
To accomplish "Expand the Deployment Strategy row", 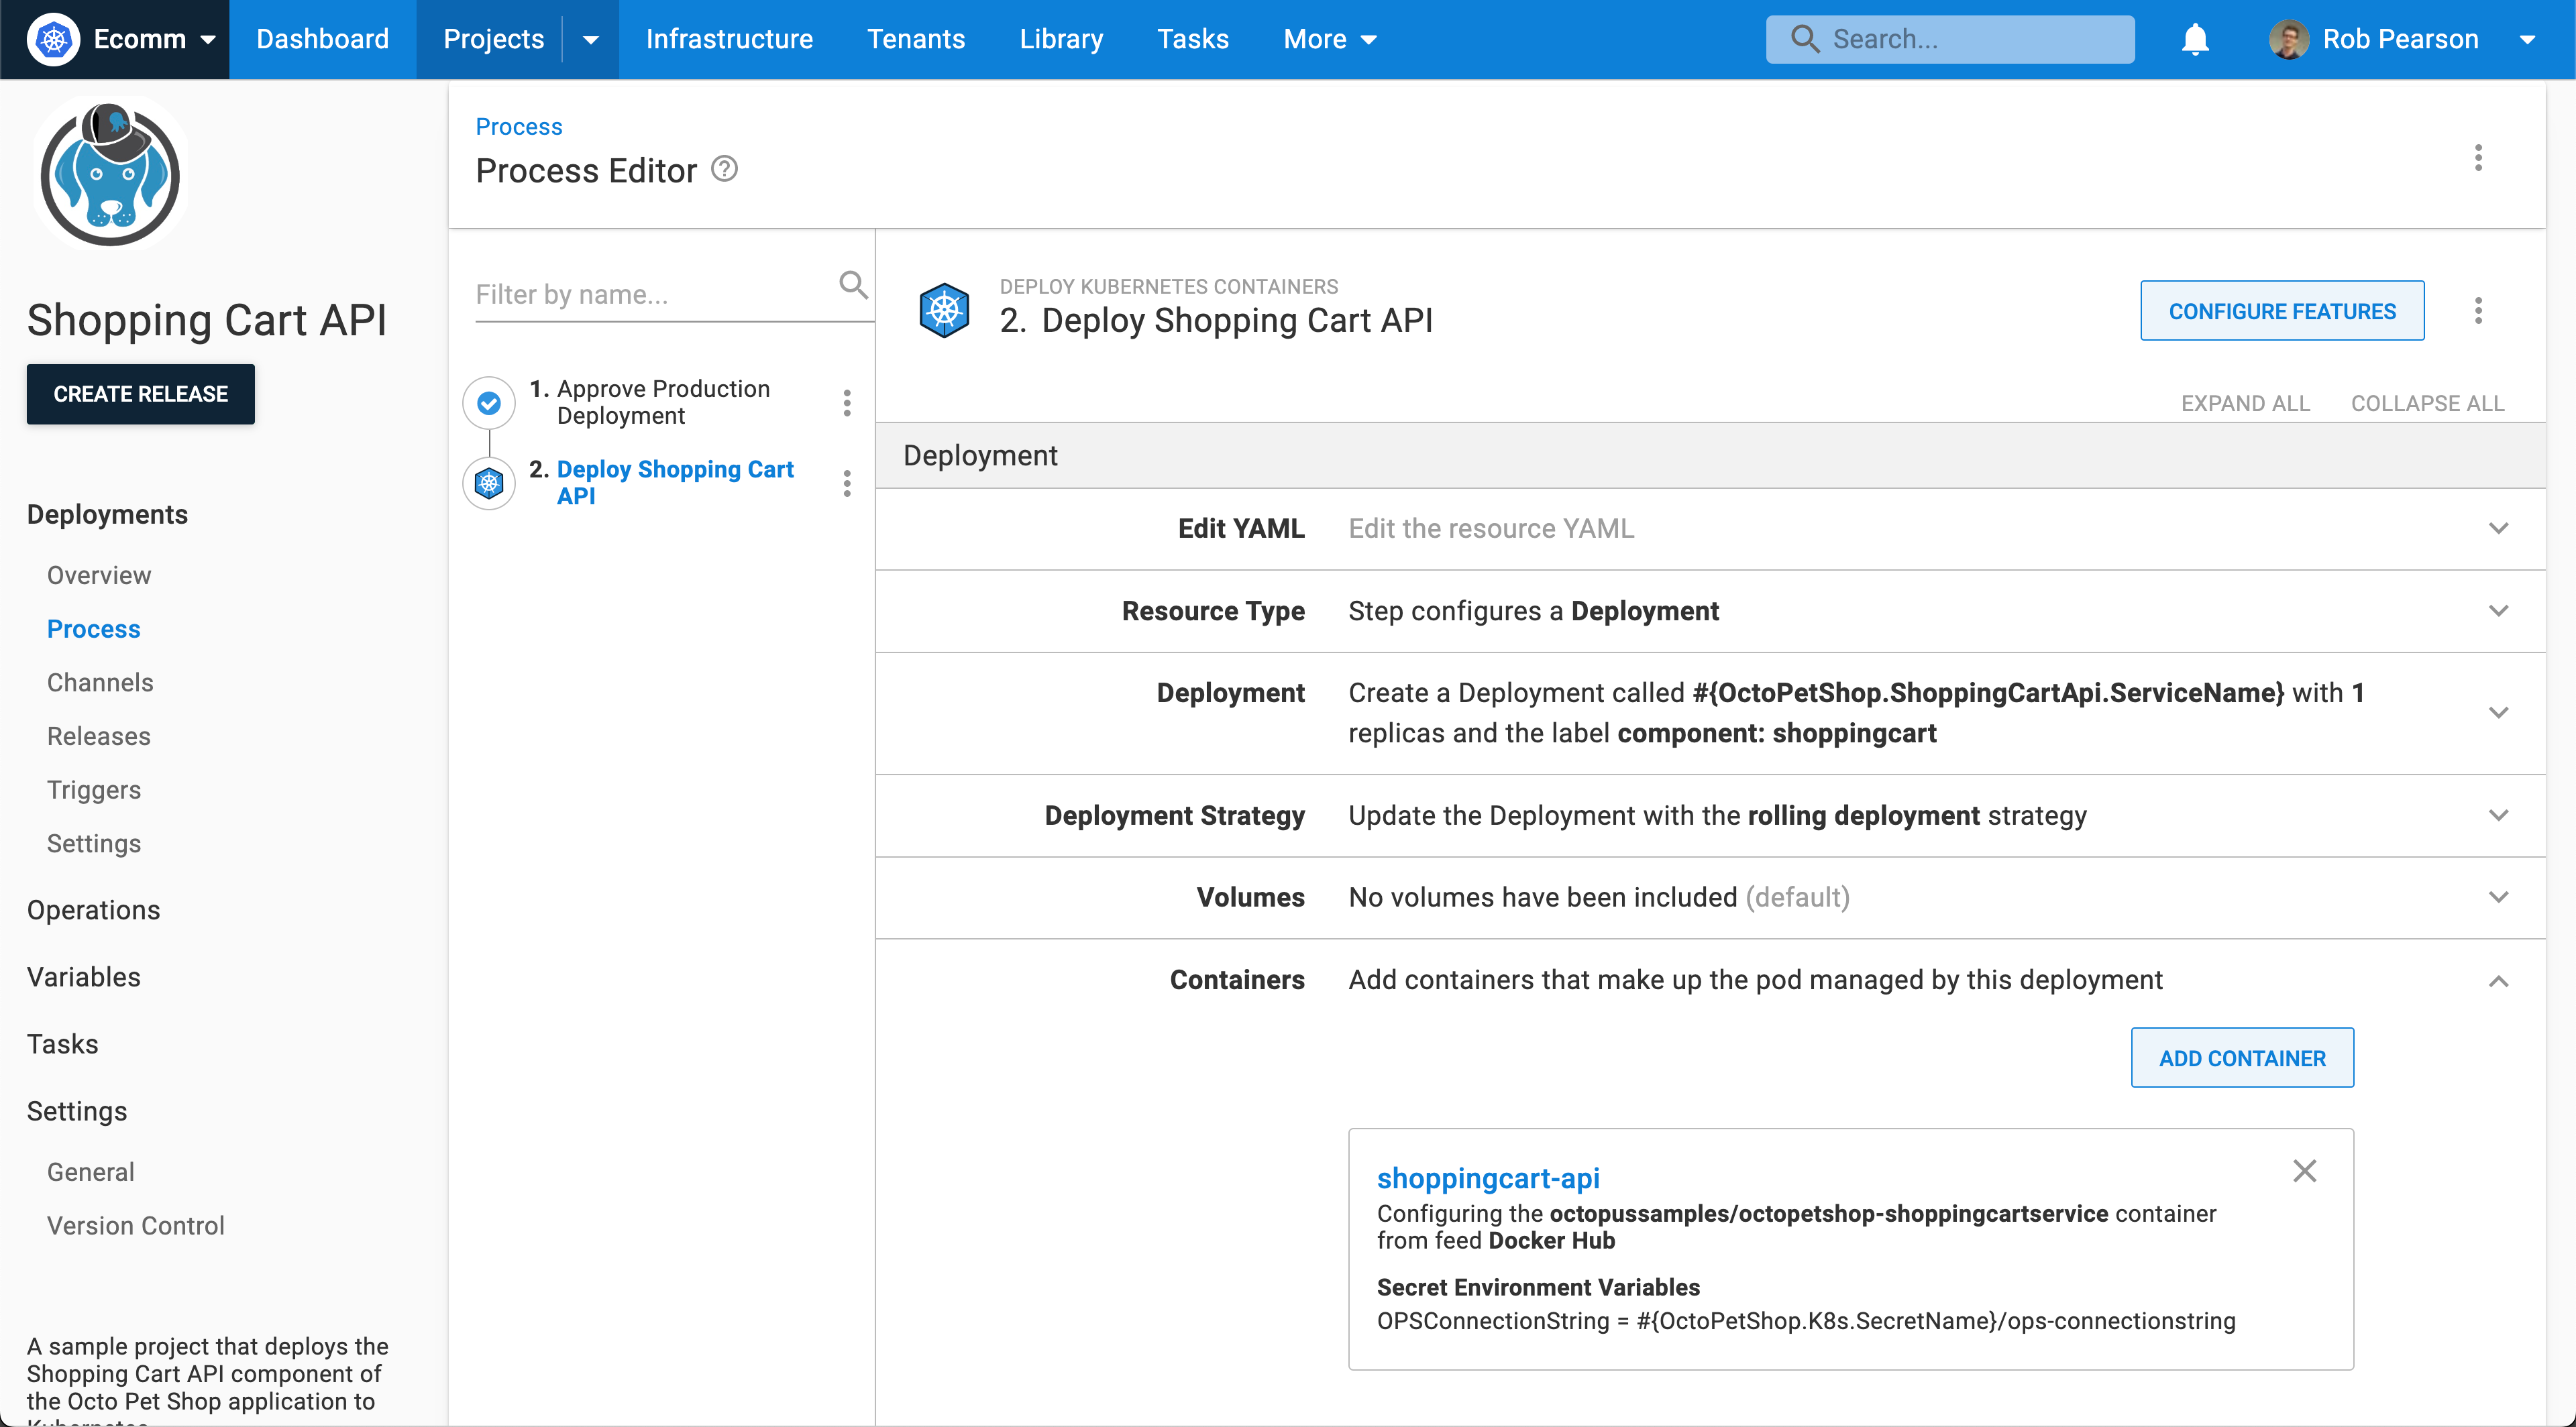I will 2500,815.
